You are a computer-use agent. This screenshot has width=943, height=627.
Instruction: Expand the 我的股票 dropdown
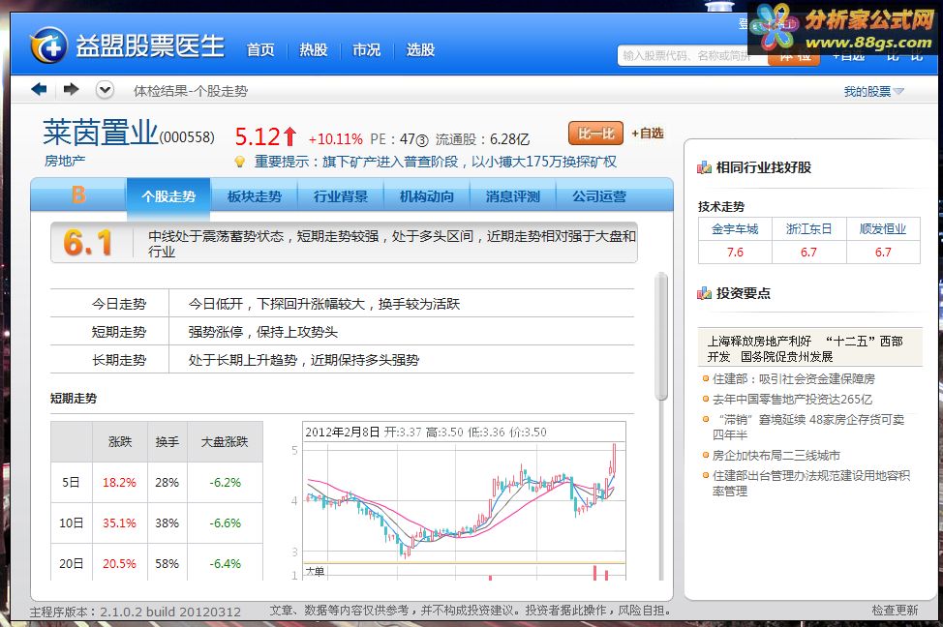click(873, 91)
